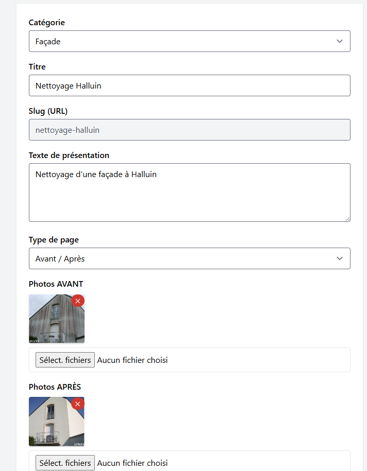Click Aucun fichier choisi next to Photos AVANT
Image resolution: width=367 pixels, height=471 pixels.
point(131,360)
